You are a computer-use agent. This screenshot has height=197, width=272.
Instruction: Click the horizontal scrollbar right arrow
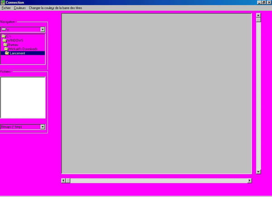pos(249,181)
